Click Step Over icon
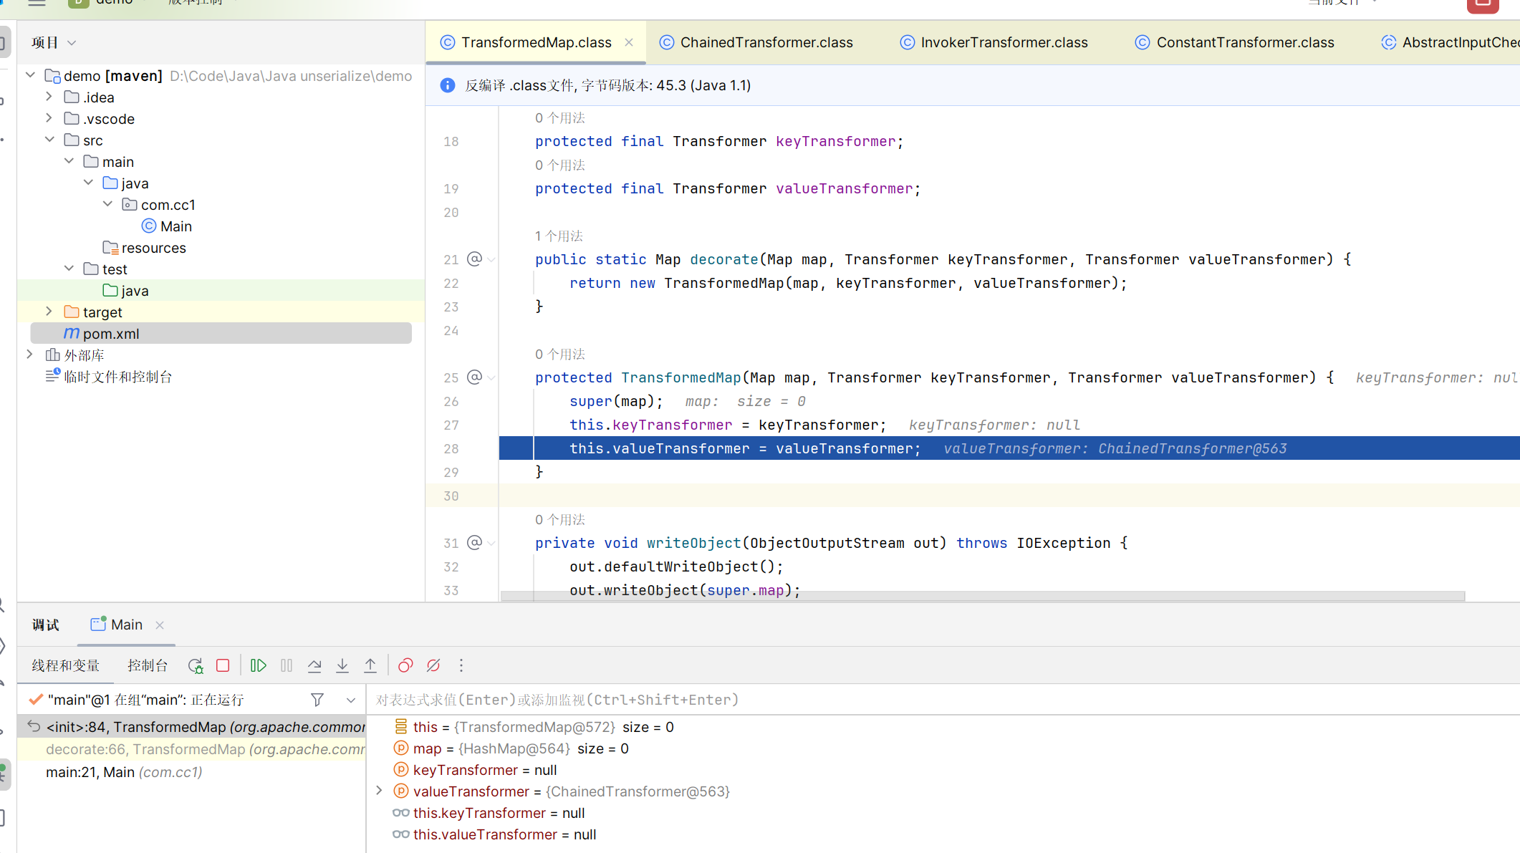Screen dimensions: 1520x853 pyautogui.click(x=314, y=665)
